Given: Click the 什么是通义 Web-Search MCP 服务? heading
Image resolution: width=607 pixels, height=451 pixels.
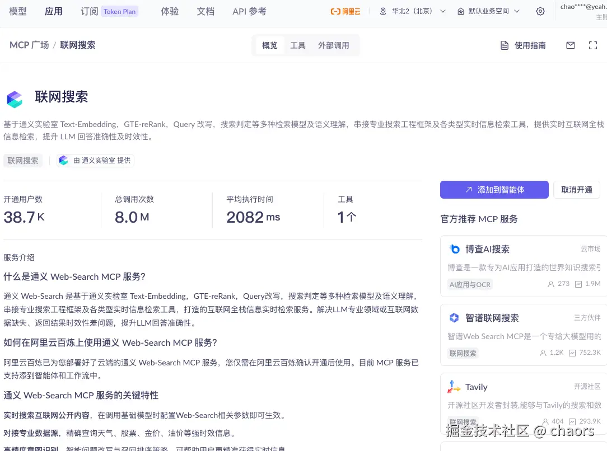Looking at the screenshot, I should tap(74, 276).
